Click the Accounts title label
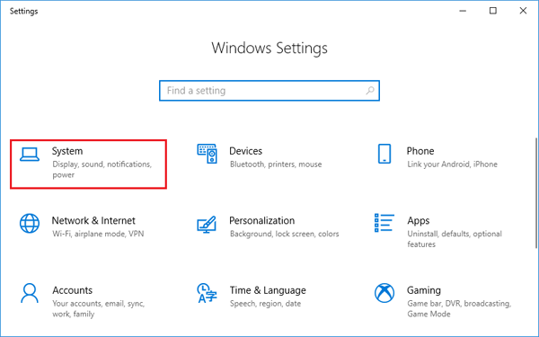Screen dimensions: 539x337 click(72, 290)
